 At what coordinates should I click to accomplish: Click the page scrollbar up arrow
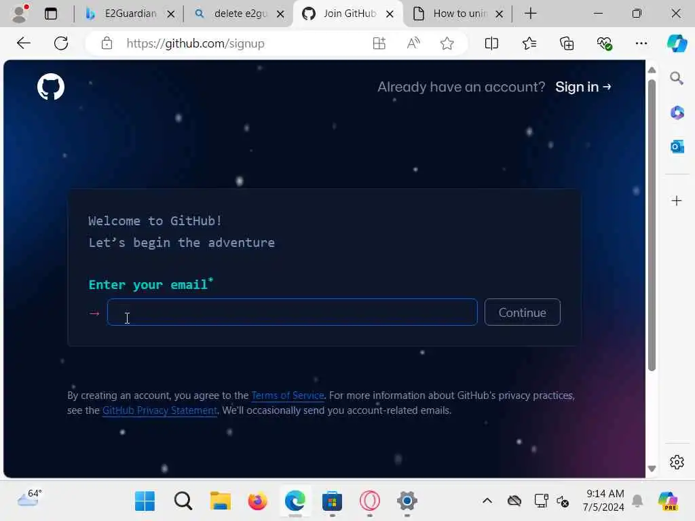pyautogui.click(x=652, y=70)
